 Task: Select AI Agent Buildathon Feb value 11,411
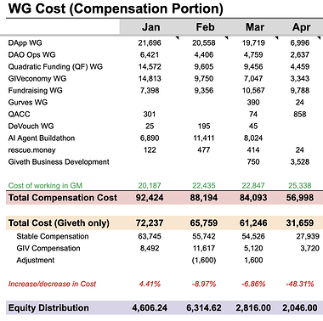click(203, 138)
